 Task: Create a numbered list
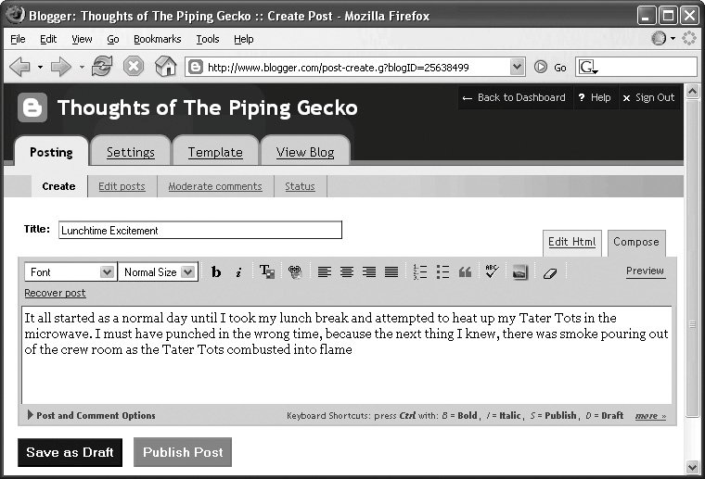coord(419,271)
